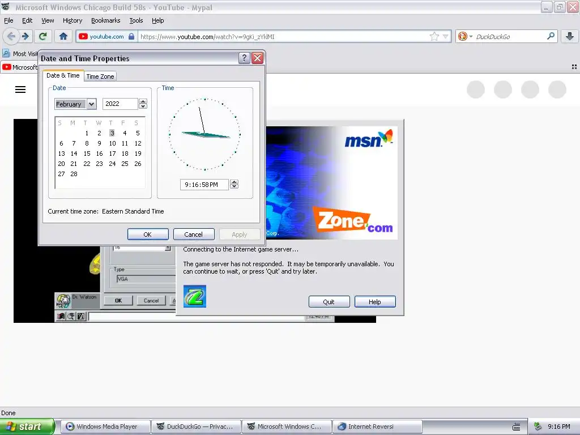The width and height of the screenshot is (580, 435).
Task: Reload the page with the Refresh icon
Action: click(43, 36)
